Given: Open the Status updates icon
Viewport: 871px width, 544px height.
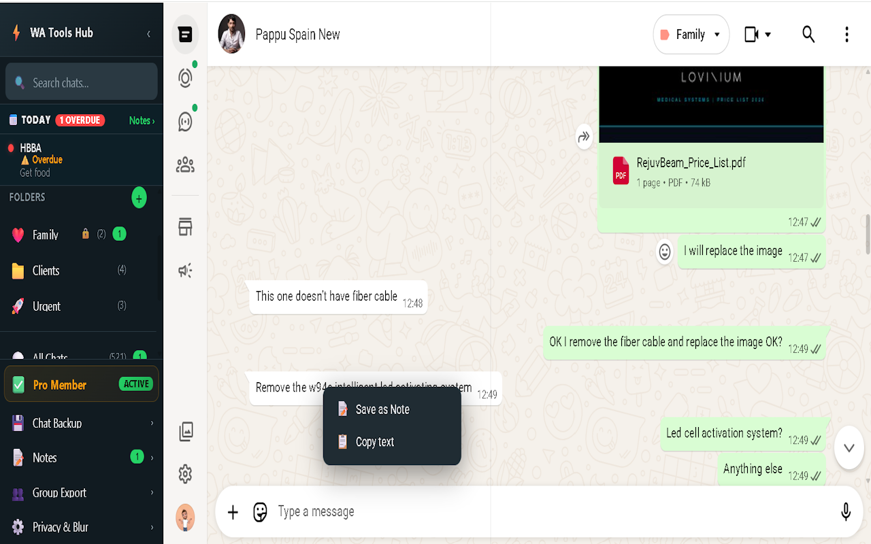Looking at the screenshot, I should tap(184, 78).
